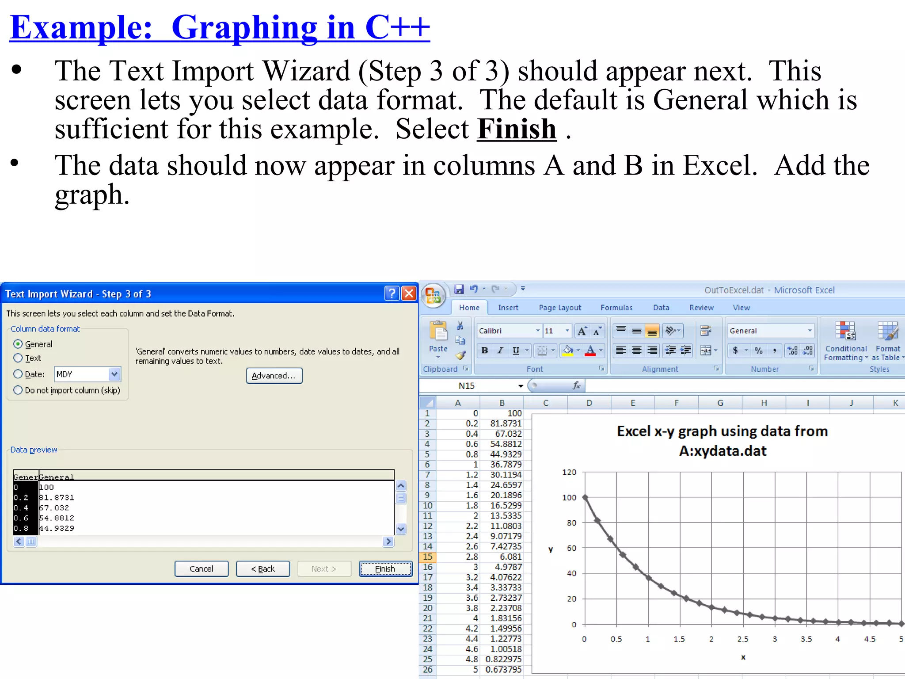This screenshot has height=679, width=905.
Task: Apply Bold formatting
Action: coord(485,351)
